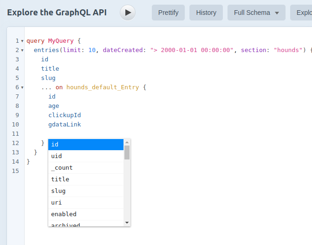Select uri from the autocomplete list
Viewport: 312px width, 245px height.
point(86,203)
